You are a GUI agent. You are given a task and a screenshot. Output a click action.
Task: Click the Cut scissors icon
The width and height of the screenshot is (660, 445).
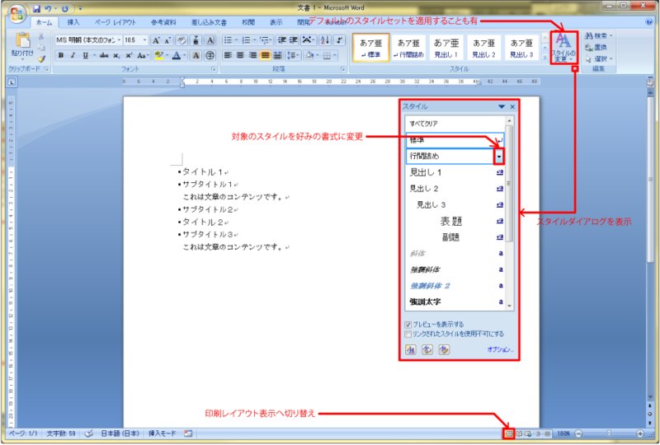(41, 36)
